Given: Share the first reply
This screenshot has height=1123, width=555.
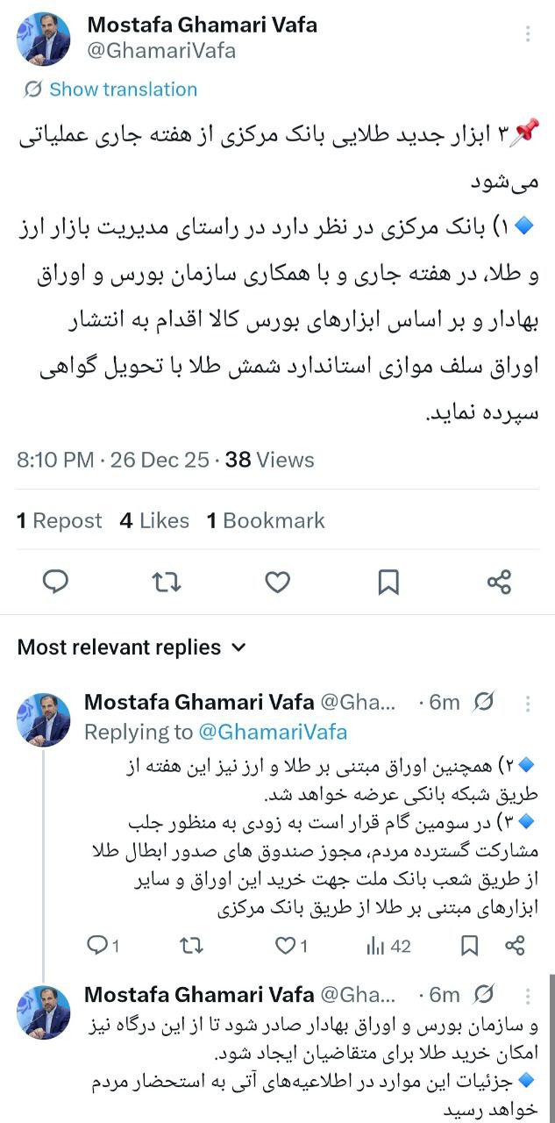Looking at the screenshot, I should [516, 945].
